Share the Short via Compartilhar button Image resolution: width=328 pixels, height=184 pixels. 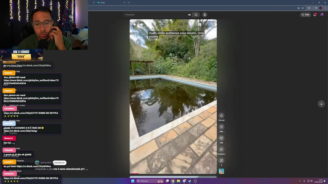221,149
